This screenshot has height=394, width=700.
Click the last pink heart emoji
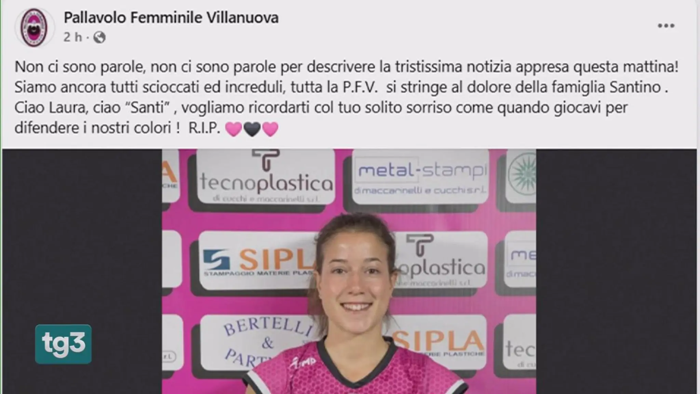point(270,129)
